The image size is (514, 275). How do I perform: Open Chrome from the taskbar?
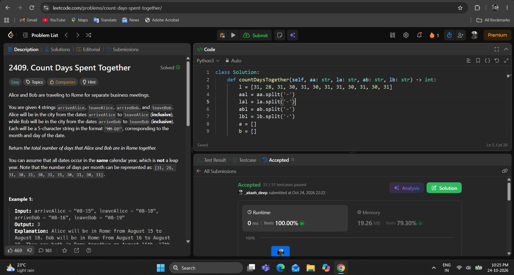tap(341, 268)
